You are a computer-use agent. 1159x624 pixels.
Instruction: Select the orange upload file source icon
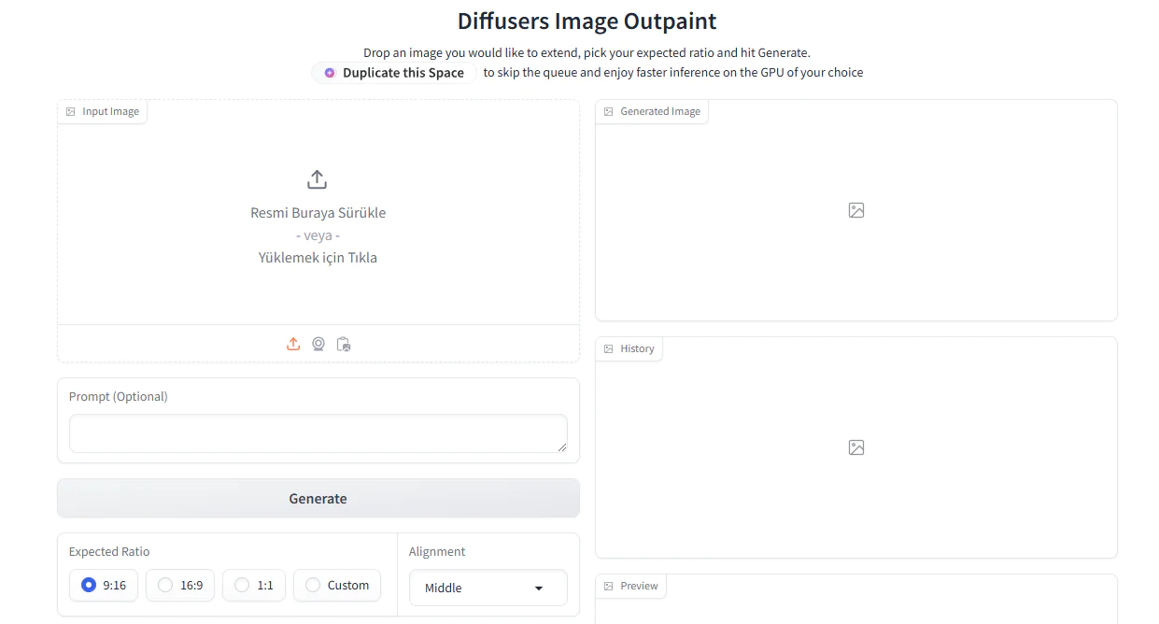pos(293,344)
